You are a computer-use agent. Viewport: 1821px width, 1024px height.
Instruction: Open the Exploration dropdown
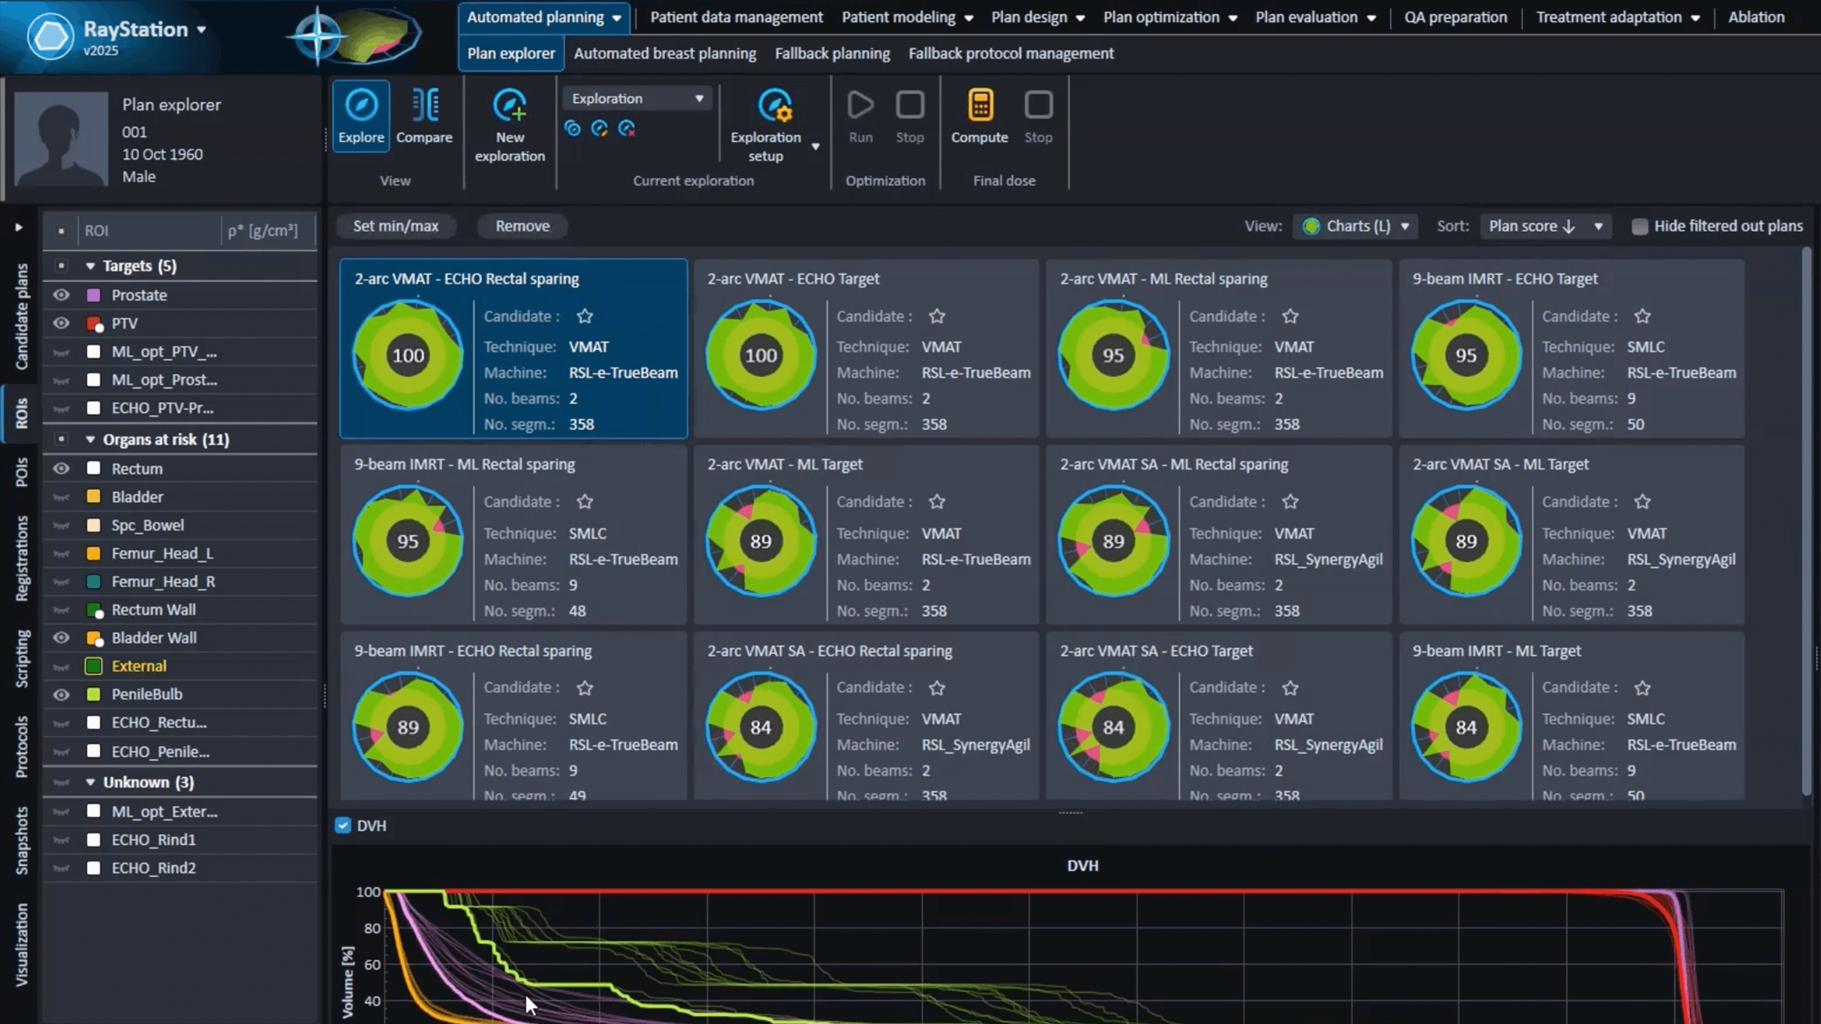coord(637,98)
